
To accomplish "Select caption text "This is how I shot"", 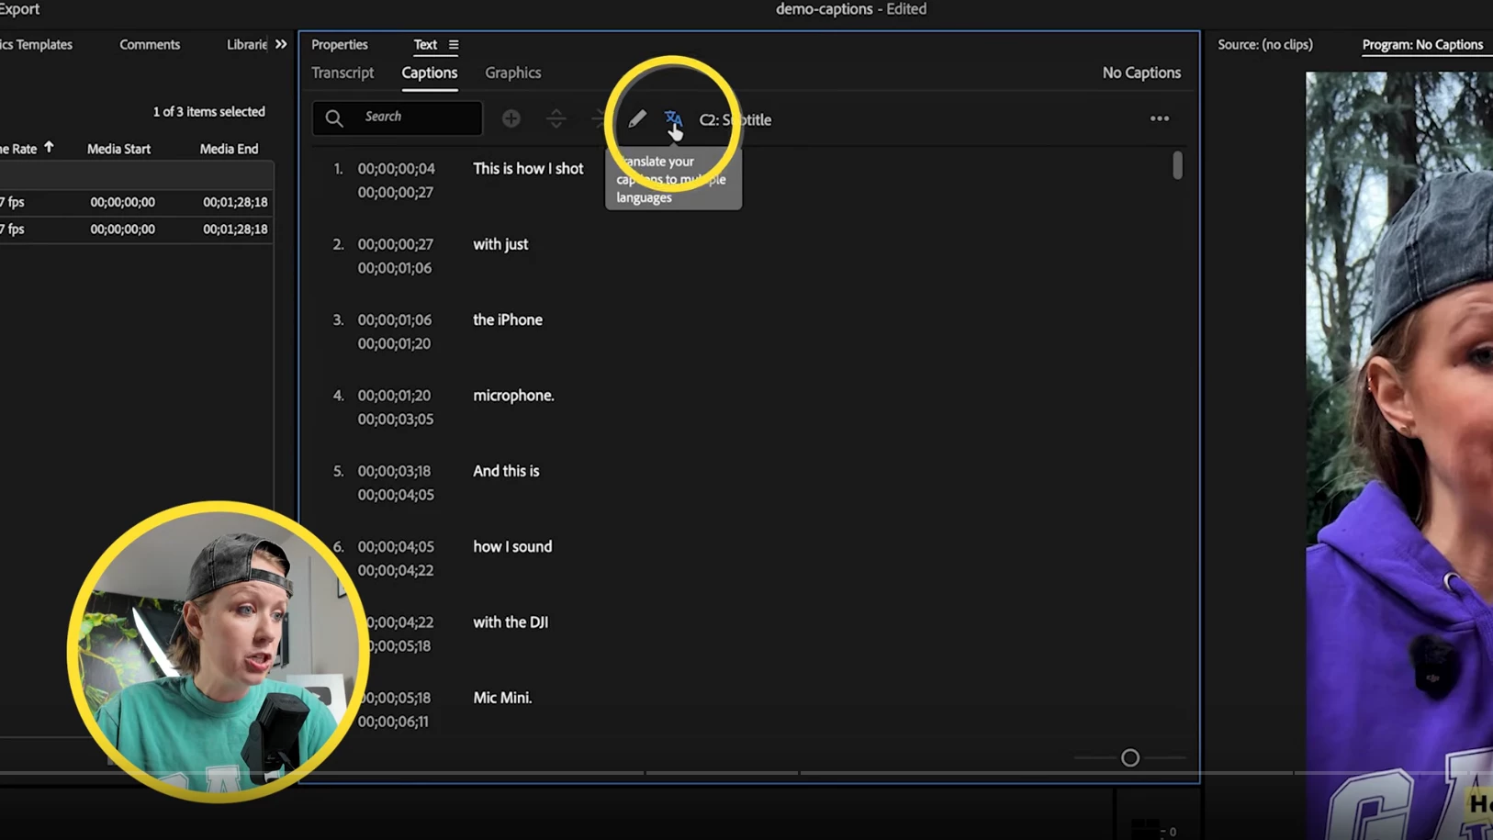I will point(528,168).
